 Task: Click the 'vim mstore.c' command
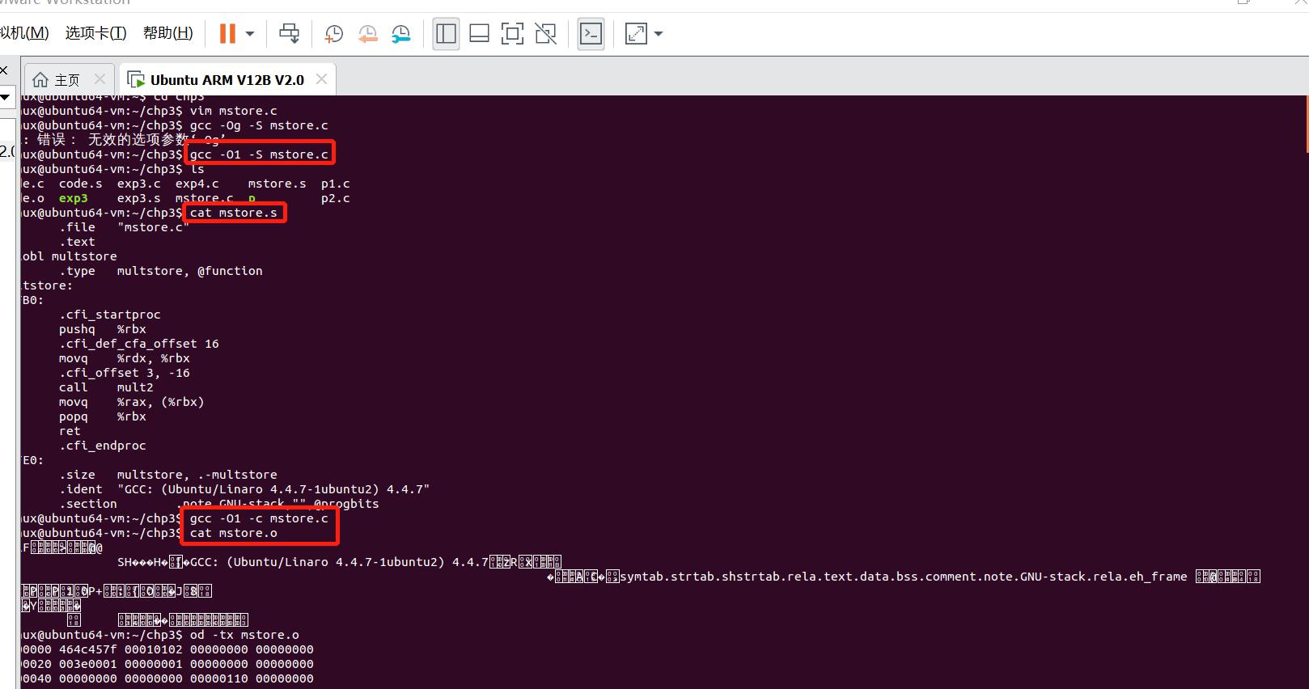click(x=233, y=111)
